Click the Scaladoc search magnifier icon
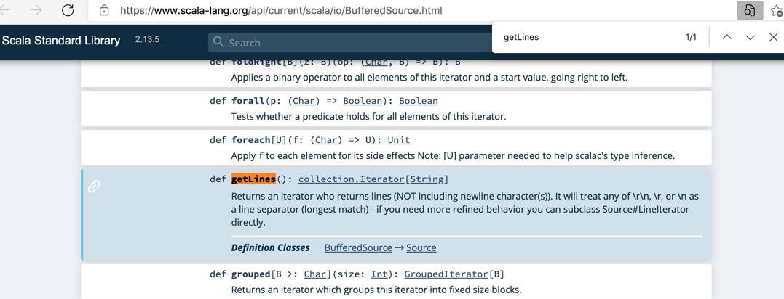784x299 pixels. click(218, 42)
